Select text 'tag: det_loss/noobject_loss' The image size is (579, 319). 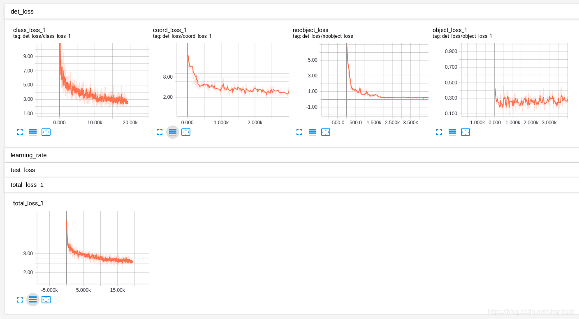pos(323,36)
